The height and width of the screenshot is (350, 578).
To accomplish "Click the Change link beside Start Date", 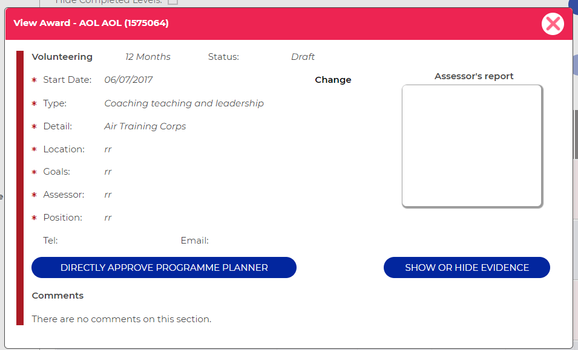I will (x=333, y=80).
